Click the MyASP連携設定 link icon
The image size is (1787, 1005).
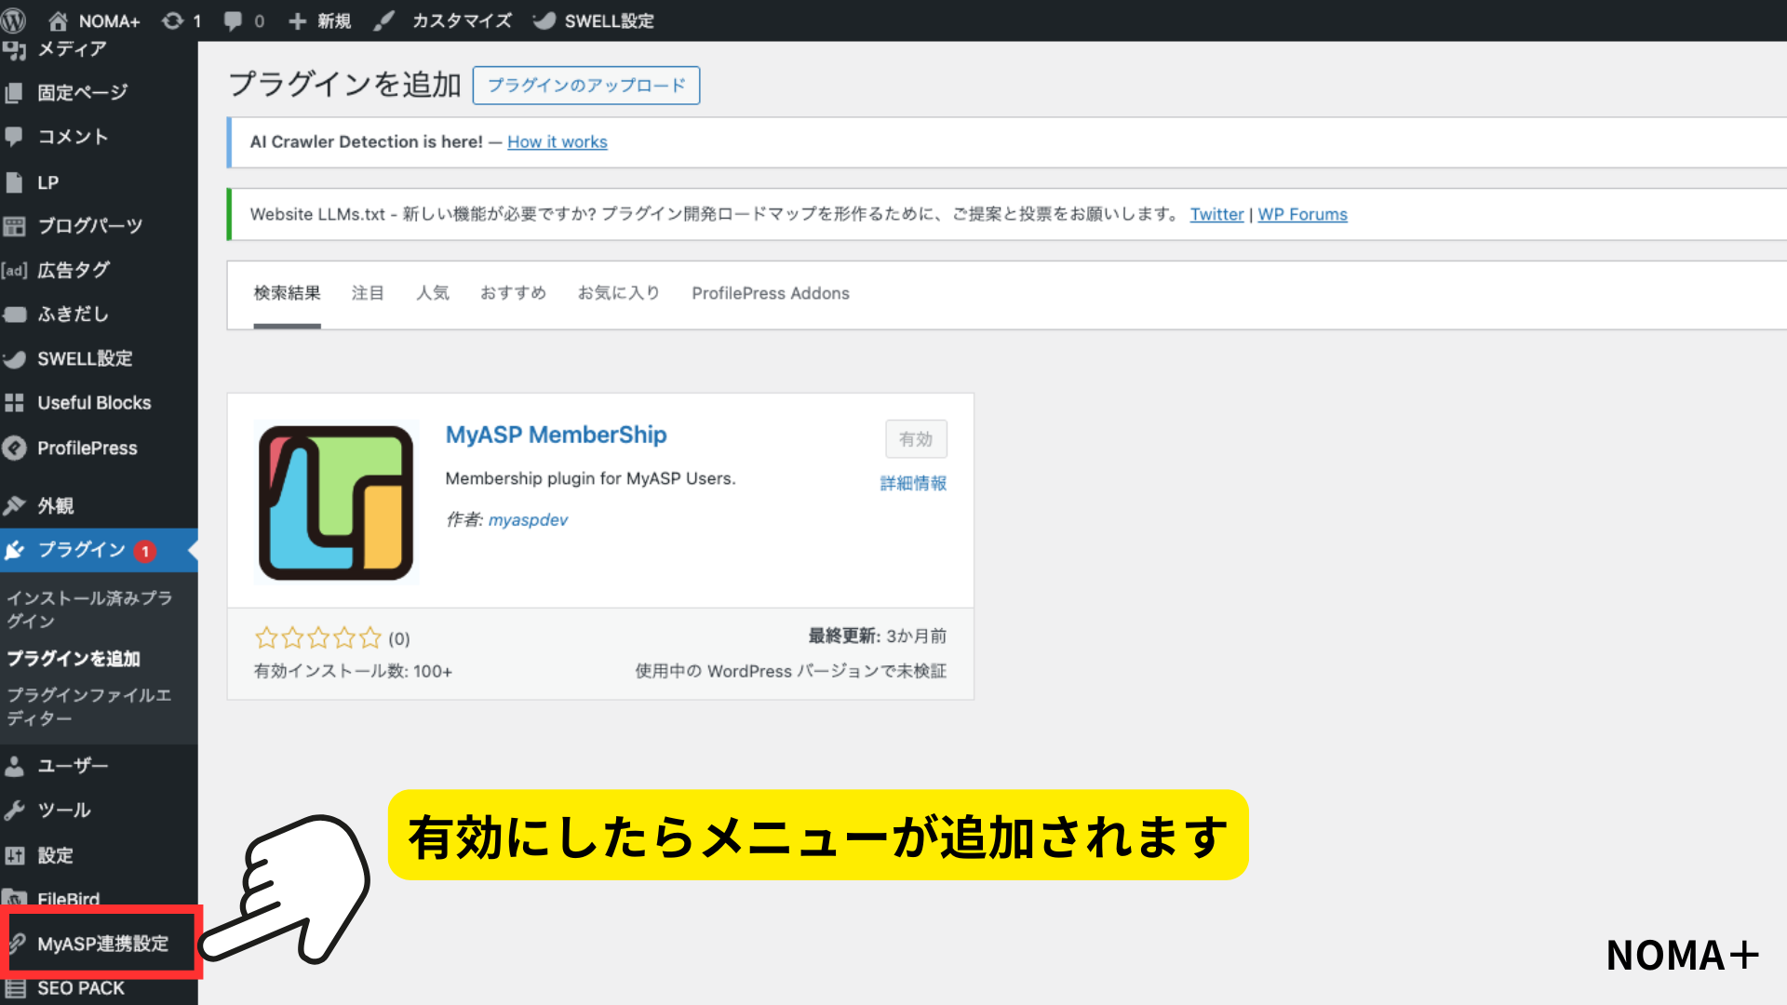(x=17, y=944)
